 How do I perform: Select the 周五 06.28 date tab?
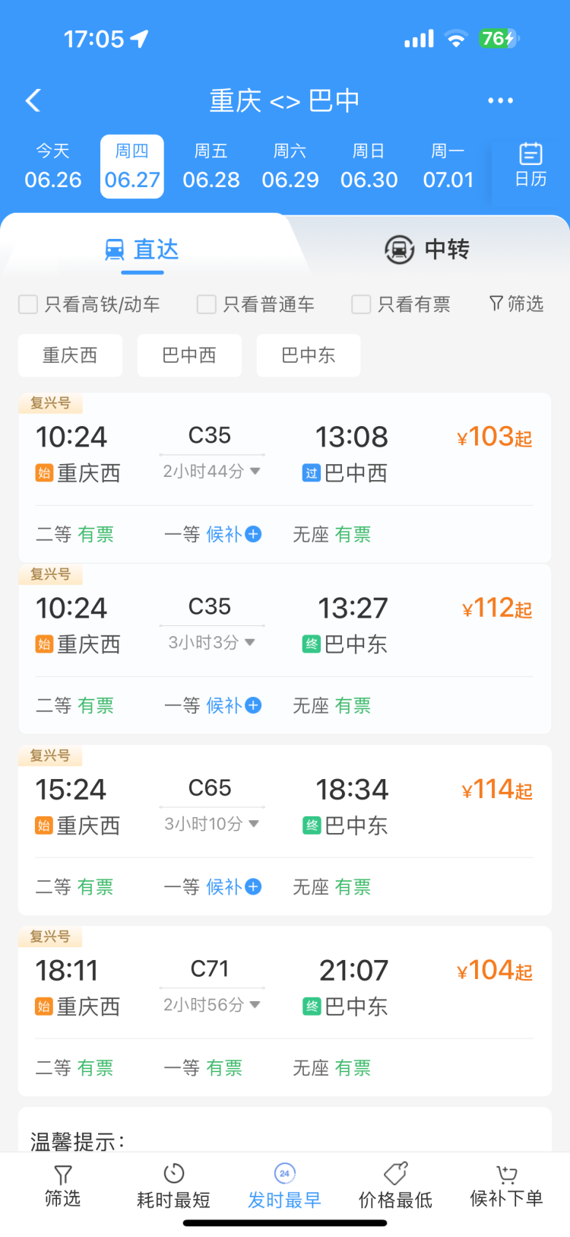pos(211,167)
